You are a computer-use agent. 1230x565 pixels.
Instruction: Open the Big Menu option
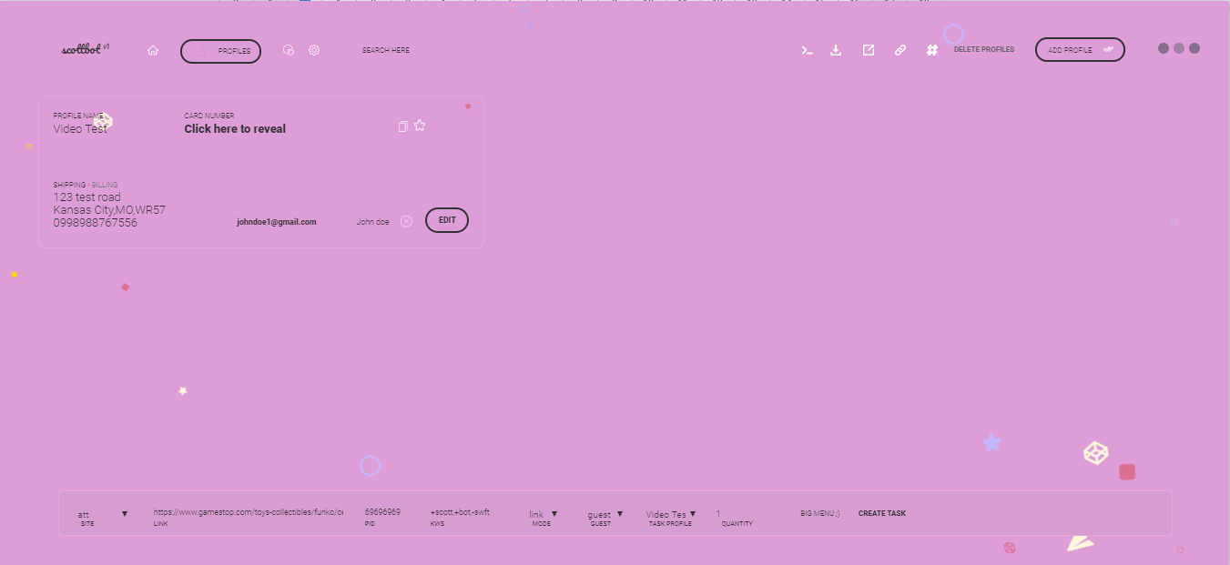[819, 514]
